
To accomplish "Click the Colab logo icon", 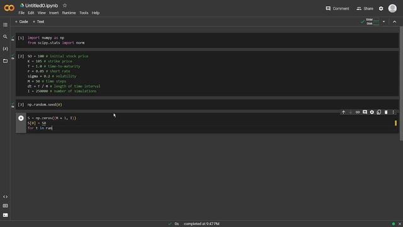I will tap(9, 8).
